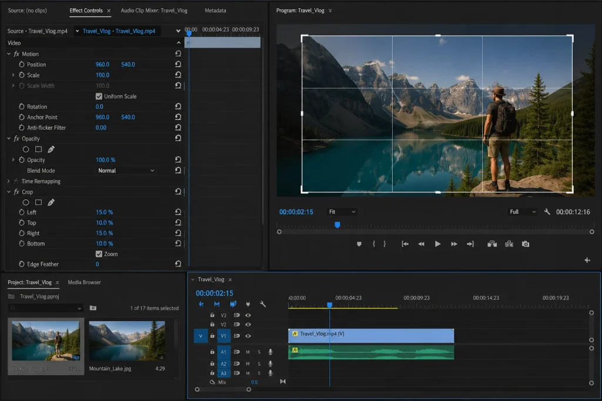Image resolution: width=602 pixels, height=401 pixels.
Task: Mark In point in Program monitor
Action: point(373,244)
